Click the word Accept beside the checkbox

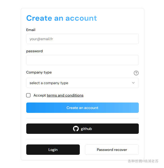click(x=40, y=95)
